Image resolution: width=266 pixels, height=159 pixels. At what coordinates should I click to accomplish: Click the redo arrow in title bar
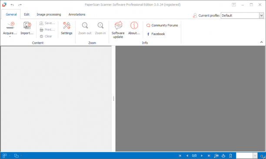[20, 5]
